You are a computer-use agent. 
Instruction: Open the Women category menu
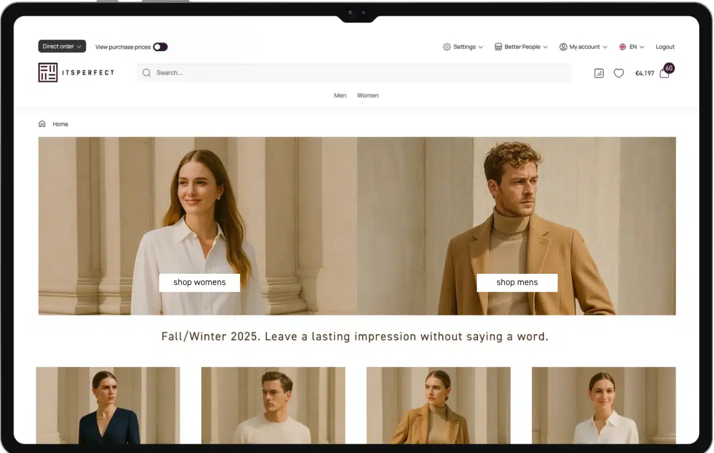click(x=368, y=95)
